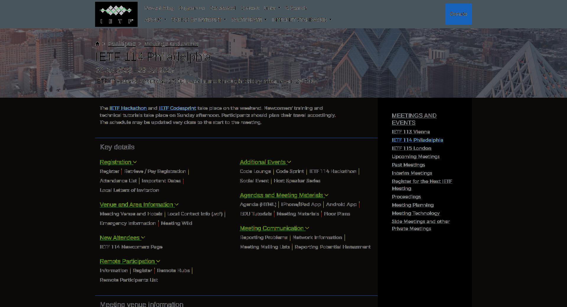567x307 pixels.
Task: Collapse the Additional Events section
Action: (x=265, y=162)
